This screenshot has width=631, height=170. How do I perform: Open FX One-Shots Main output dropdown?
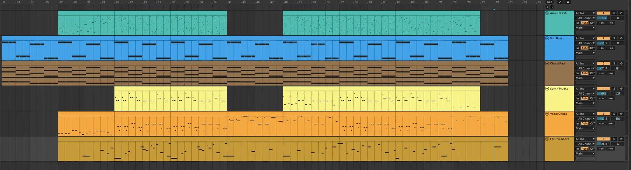(585, 154)
